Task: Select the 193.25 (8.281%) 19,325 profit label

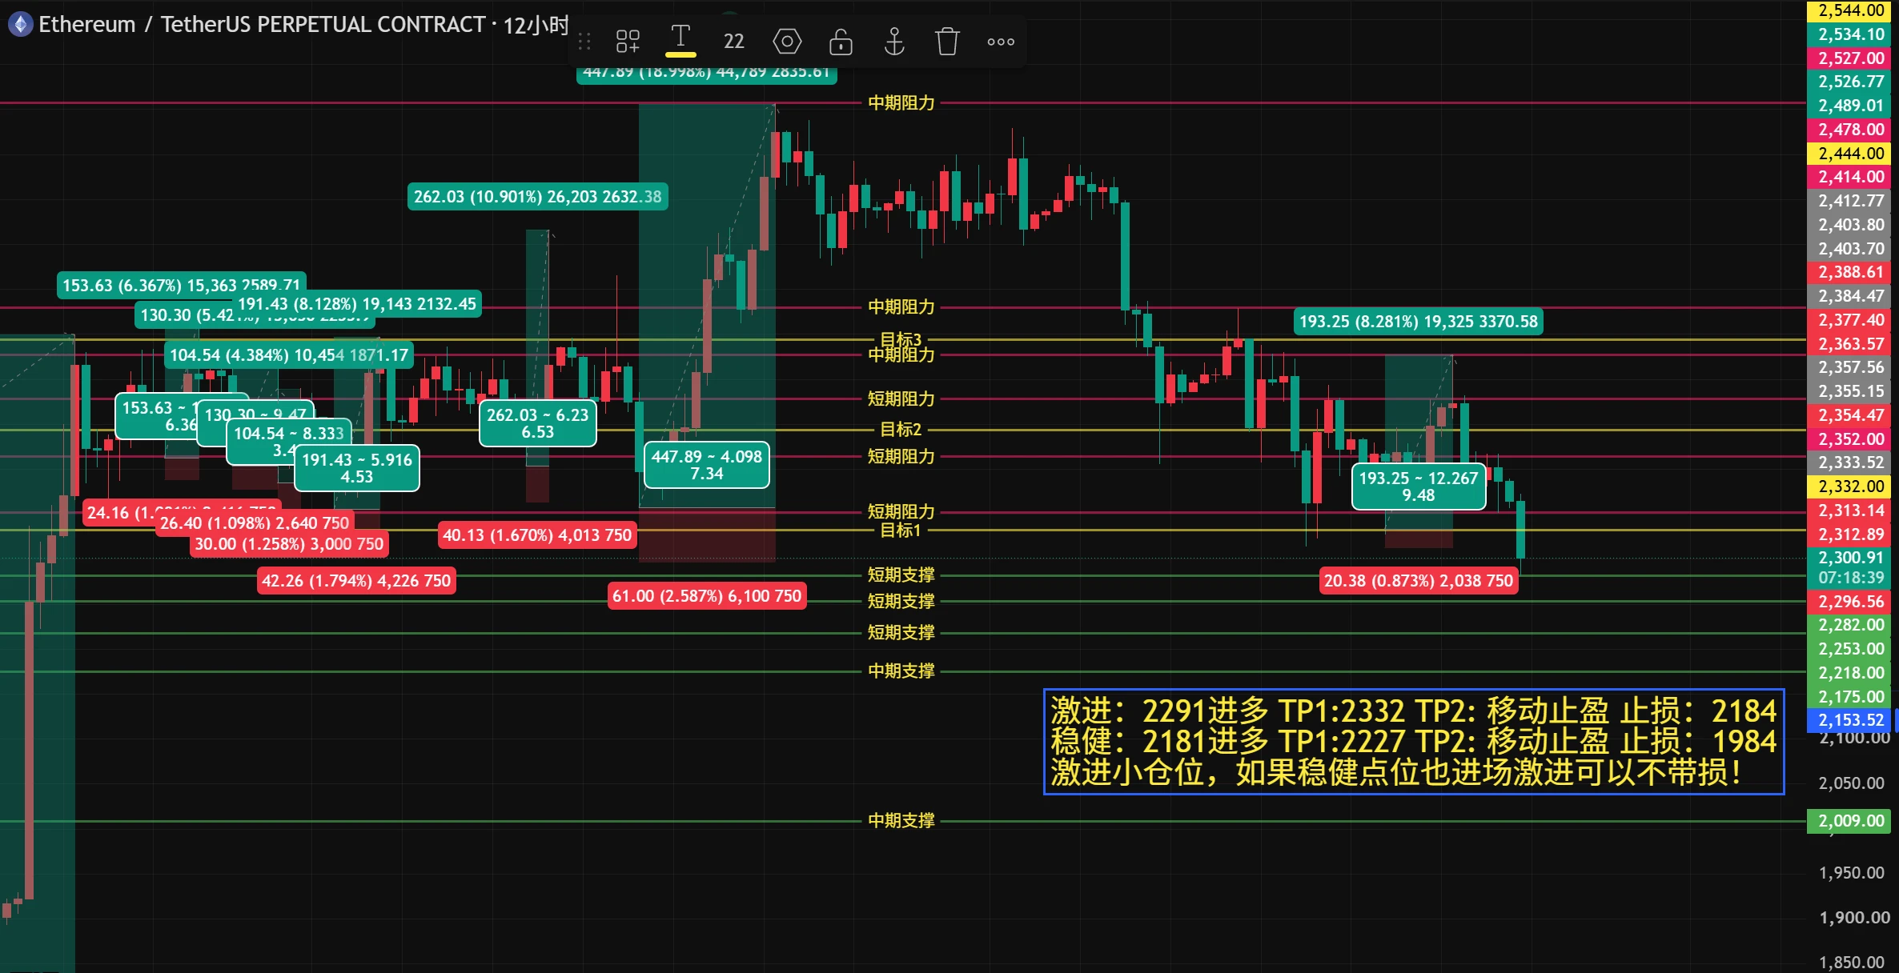Action: tap(1418, 322)
